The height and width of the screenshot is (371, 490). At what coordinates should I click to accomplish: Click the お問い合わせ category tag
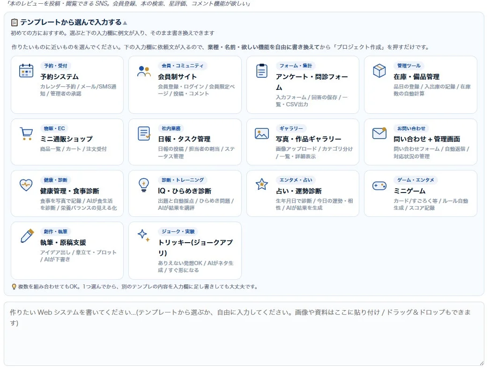pyautogui.click(x=411, y=128)
